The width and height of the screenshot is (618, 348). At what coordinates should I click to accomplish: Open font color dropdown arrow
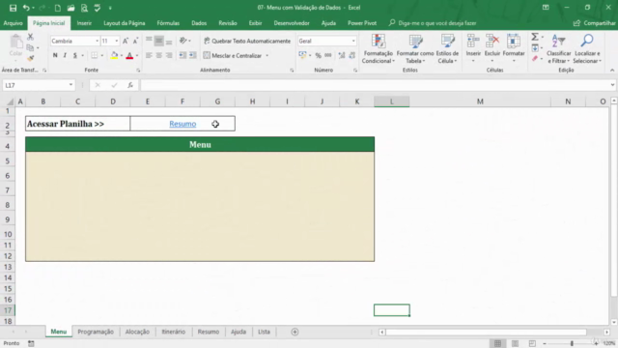137,56
